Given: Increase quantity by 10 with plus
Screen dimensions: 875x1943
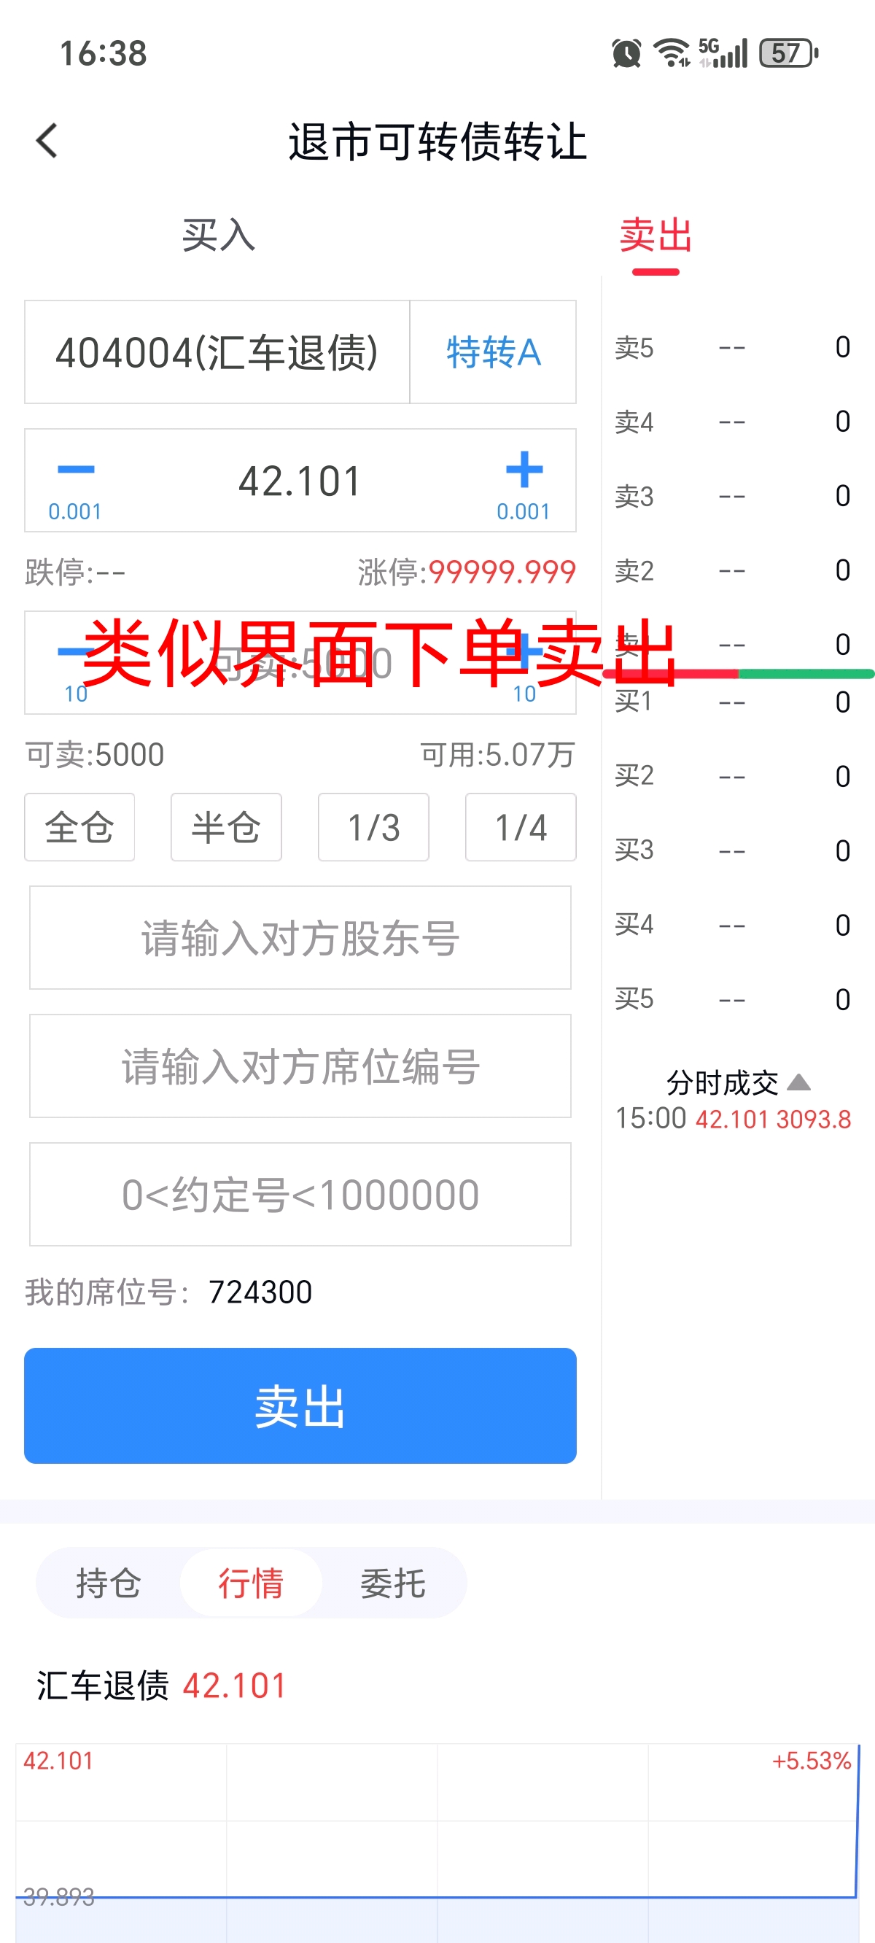Looking at the screenshot, I should click(x=525, y=664).
